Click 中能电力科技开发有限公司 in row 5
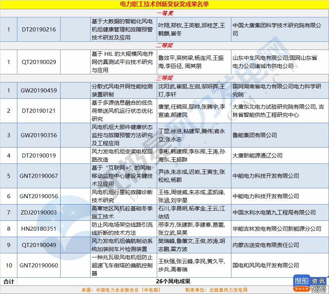This screenshot has width=329, height=294. [x=266, y=176]
